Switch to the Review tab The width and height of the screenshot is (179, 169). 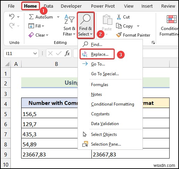pyautogui.click(x=168, y=6)
